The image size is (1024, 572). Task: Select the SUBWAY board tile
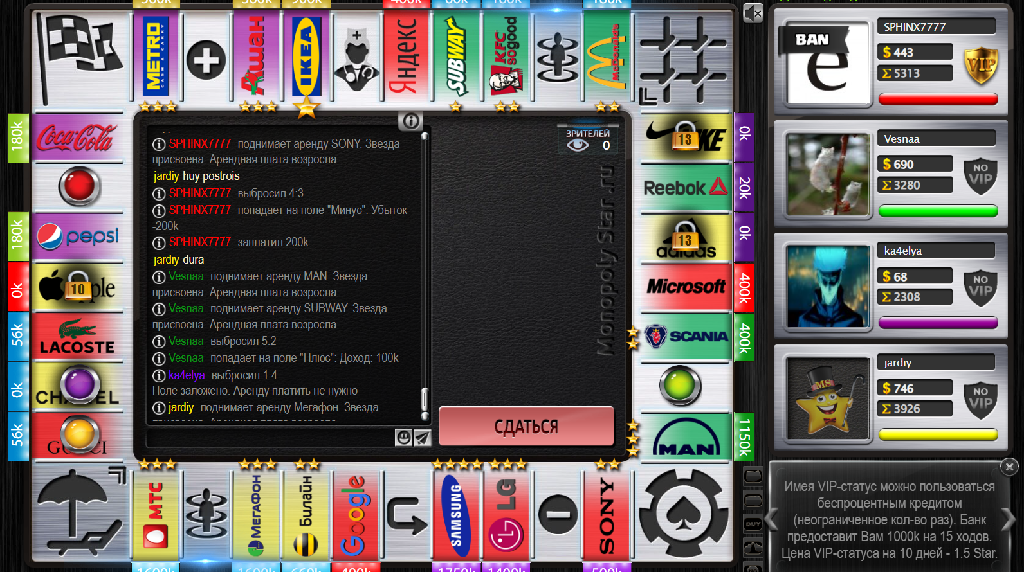pos(456,57)
